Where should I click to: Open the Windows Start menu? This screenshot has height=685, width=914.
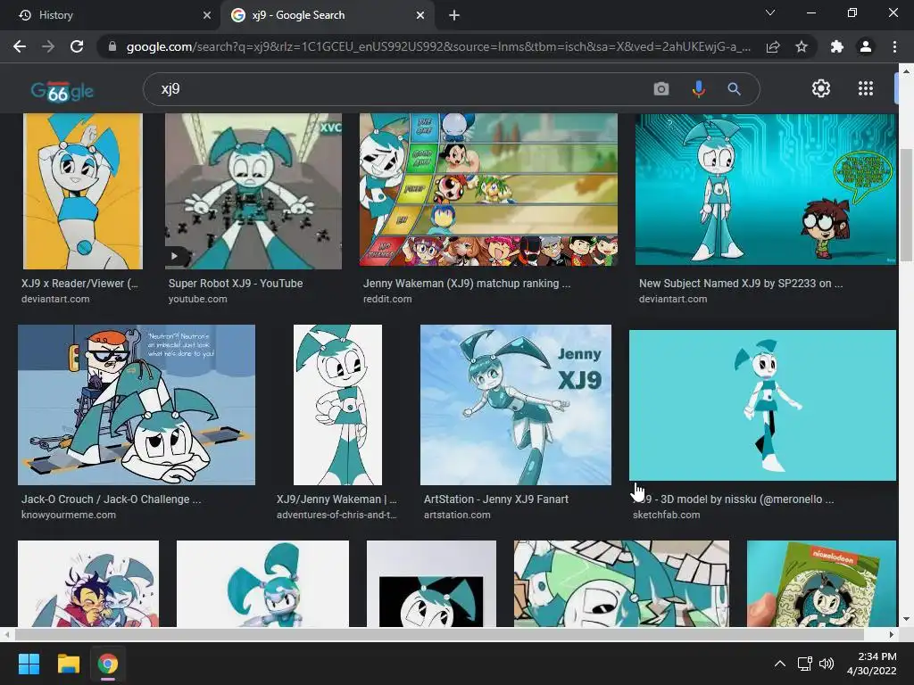(x=29, y=664)
